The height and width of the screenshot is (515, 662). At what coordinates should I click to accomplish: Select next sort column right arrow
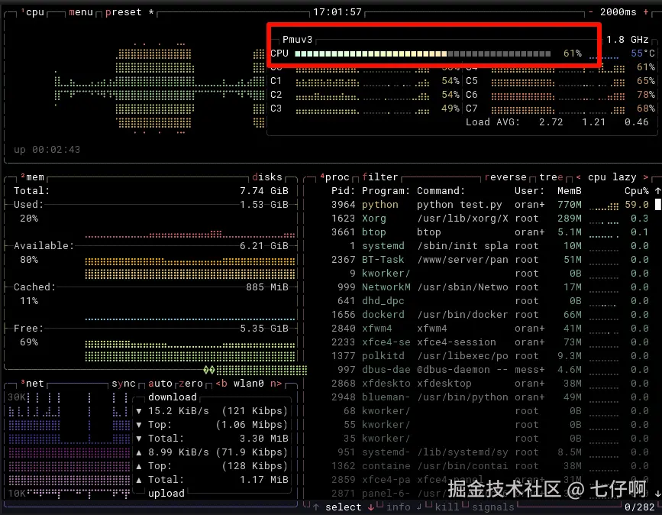(x=645, y=177)
